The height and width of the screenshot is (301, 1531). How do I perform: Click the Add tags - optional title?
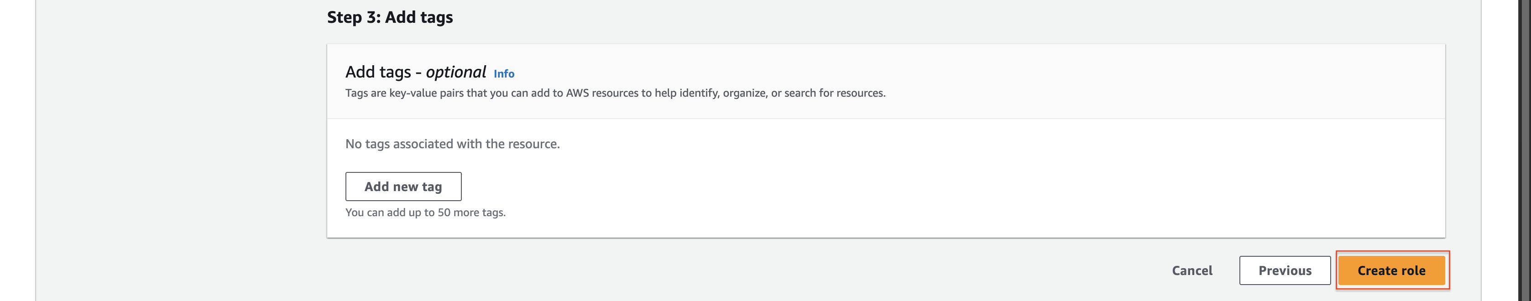pos(415,72)
